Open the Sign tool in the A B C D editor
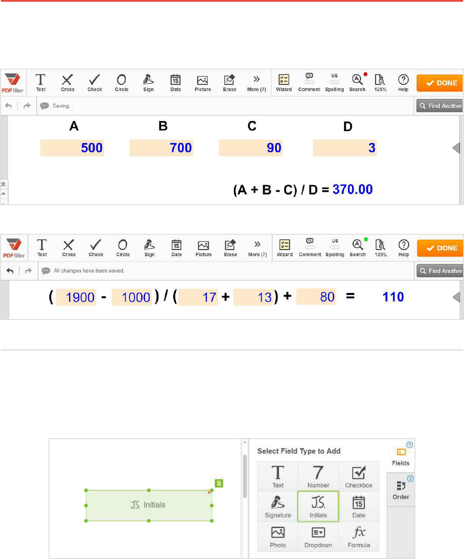The height and width of the screenshot is (559, 464). click(149, 83)
